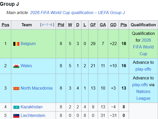
Task: Open the Belgium team link
Action: [x=28, y=44]
